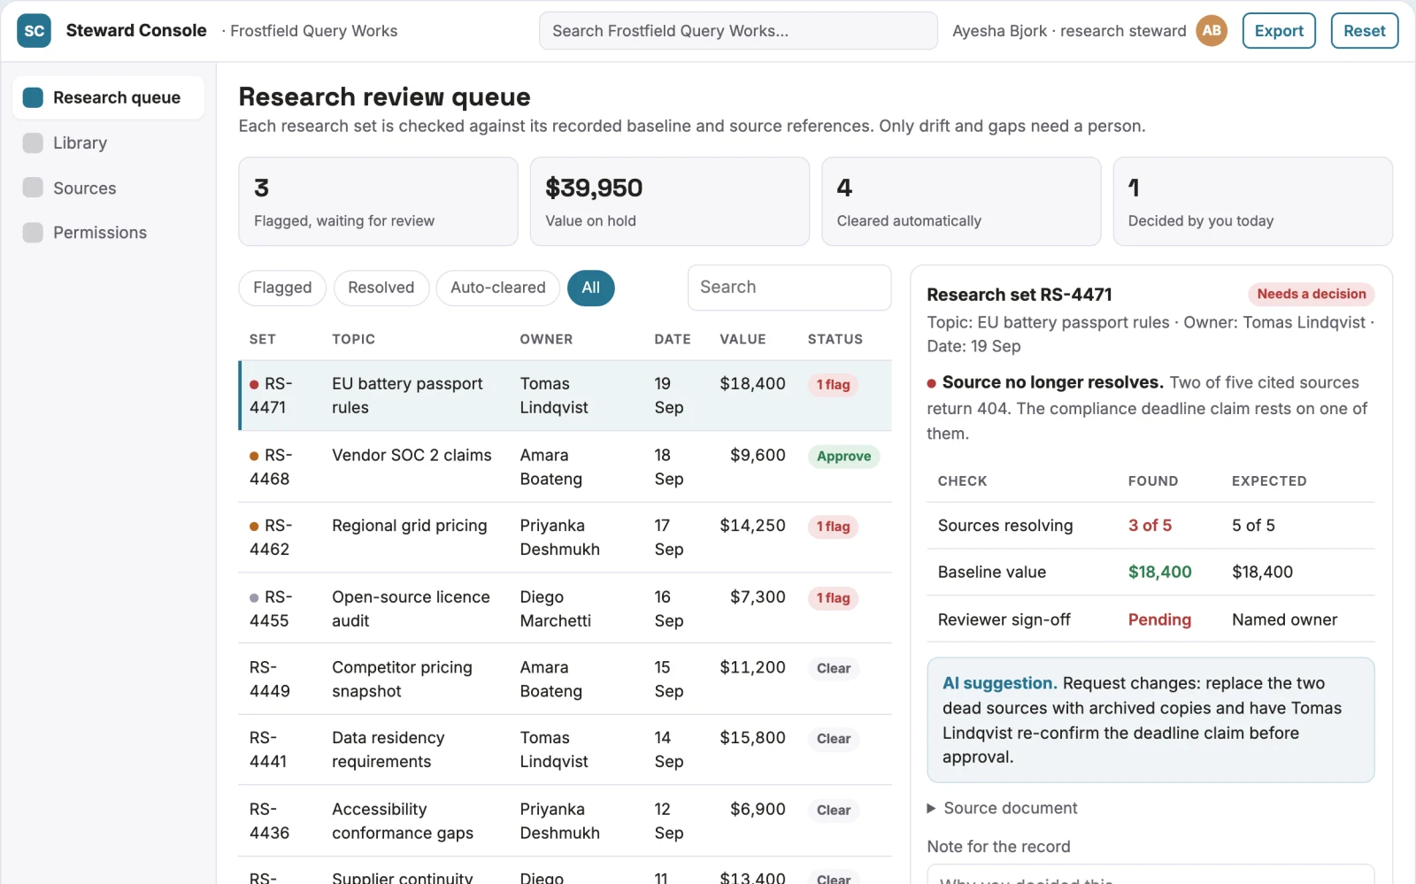Click the Clear badge on RS-4449
Viewport: 1416px width, 884px height.
click(x=834, y=669)
